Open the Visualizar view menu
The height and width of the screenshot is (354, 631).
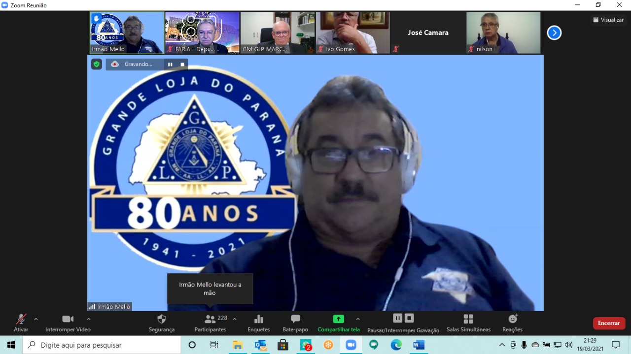pyautogui.click(x=608, y=20)
